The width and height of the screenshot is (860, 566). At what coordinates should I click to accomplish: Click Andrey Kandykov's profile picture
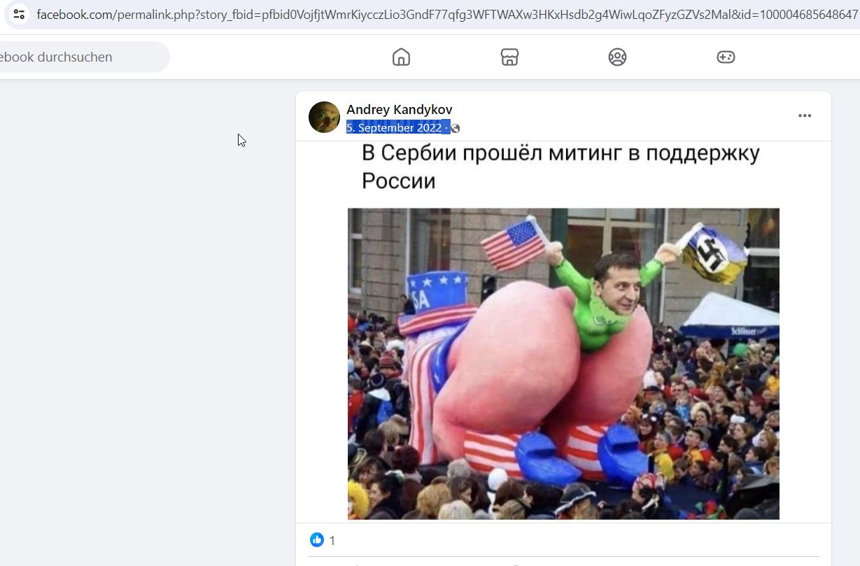click(324, 117)
